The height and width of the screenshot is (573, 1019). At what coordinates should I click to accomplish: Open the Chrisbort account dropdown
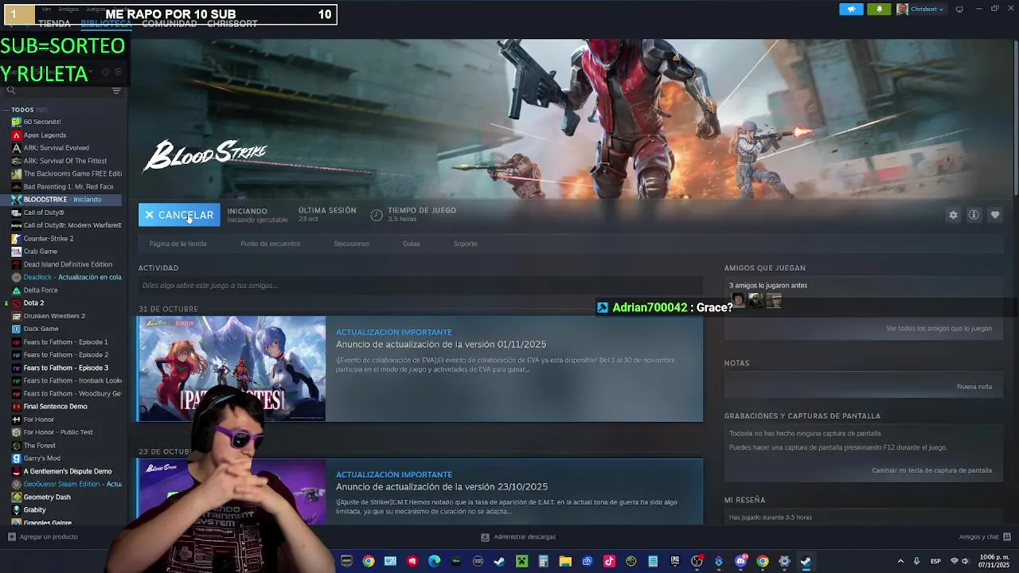[920, 10]
